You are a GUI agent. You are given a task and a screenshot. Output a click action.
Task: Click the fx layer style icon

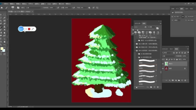pos(170,80)
